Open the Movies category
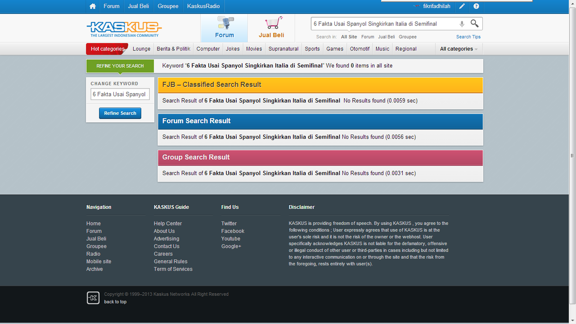This screenshot has height=324, width=576. click(x=254, y=49)
